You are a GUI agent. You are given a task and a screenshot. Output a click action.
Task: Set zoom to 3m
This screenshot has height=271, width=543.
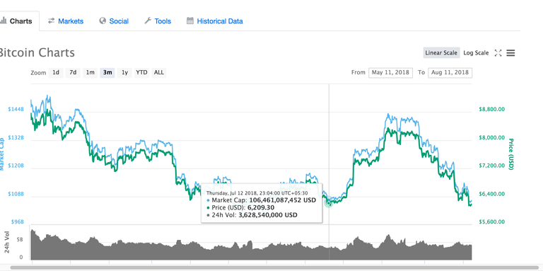pos(107,72)
